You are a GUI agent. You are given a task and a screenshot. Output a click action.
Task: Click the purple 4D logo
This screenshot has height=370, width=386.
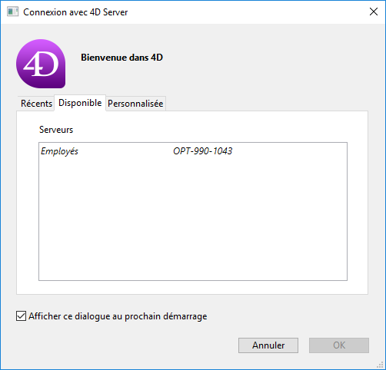tap(41, 64)
